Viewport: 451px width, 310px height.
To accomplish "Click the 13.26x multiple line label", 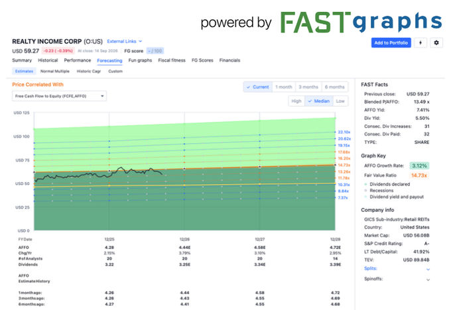I will click(x=344, y=172).
